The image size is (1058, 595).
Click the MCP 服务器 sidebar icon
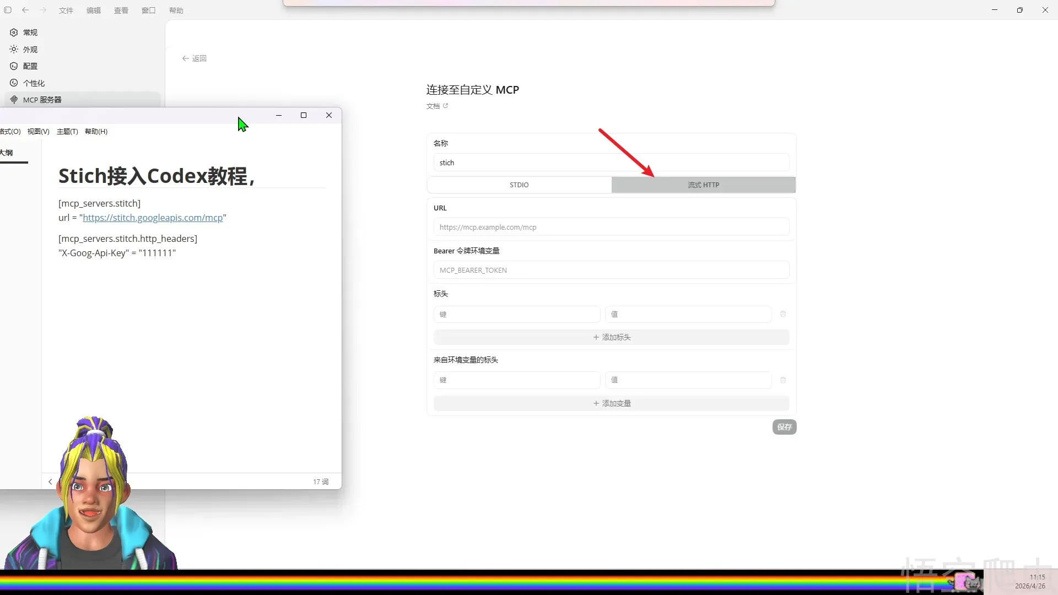coord(14,100)
